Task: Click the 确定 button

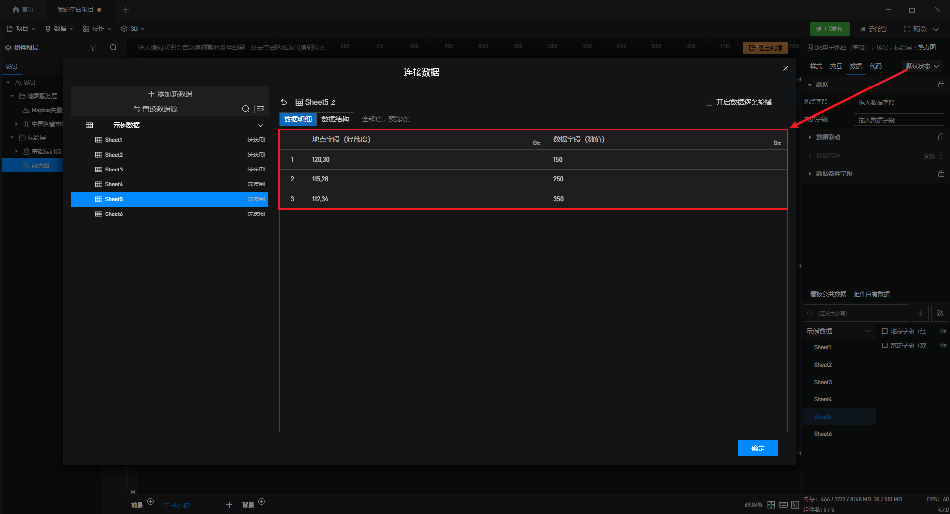Action: point(758,448)
